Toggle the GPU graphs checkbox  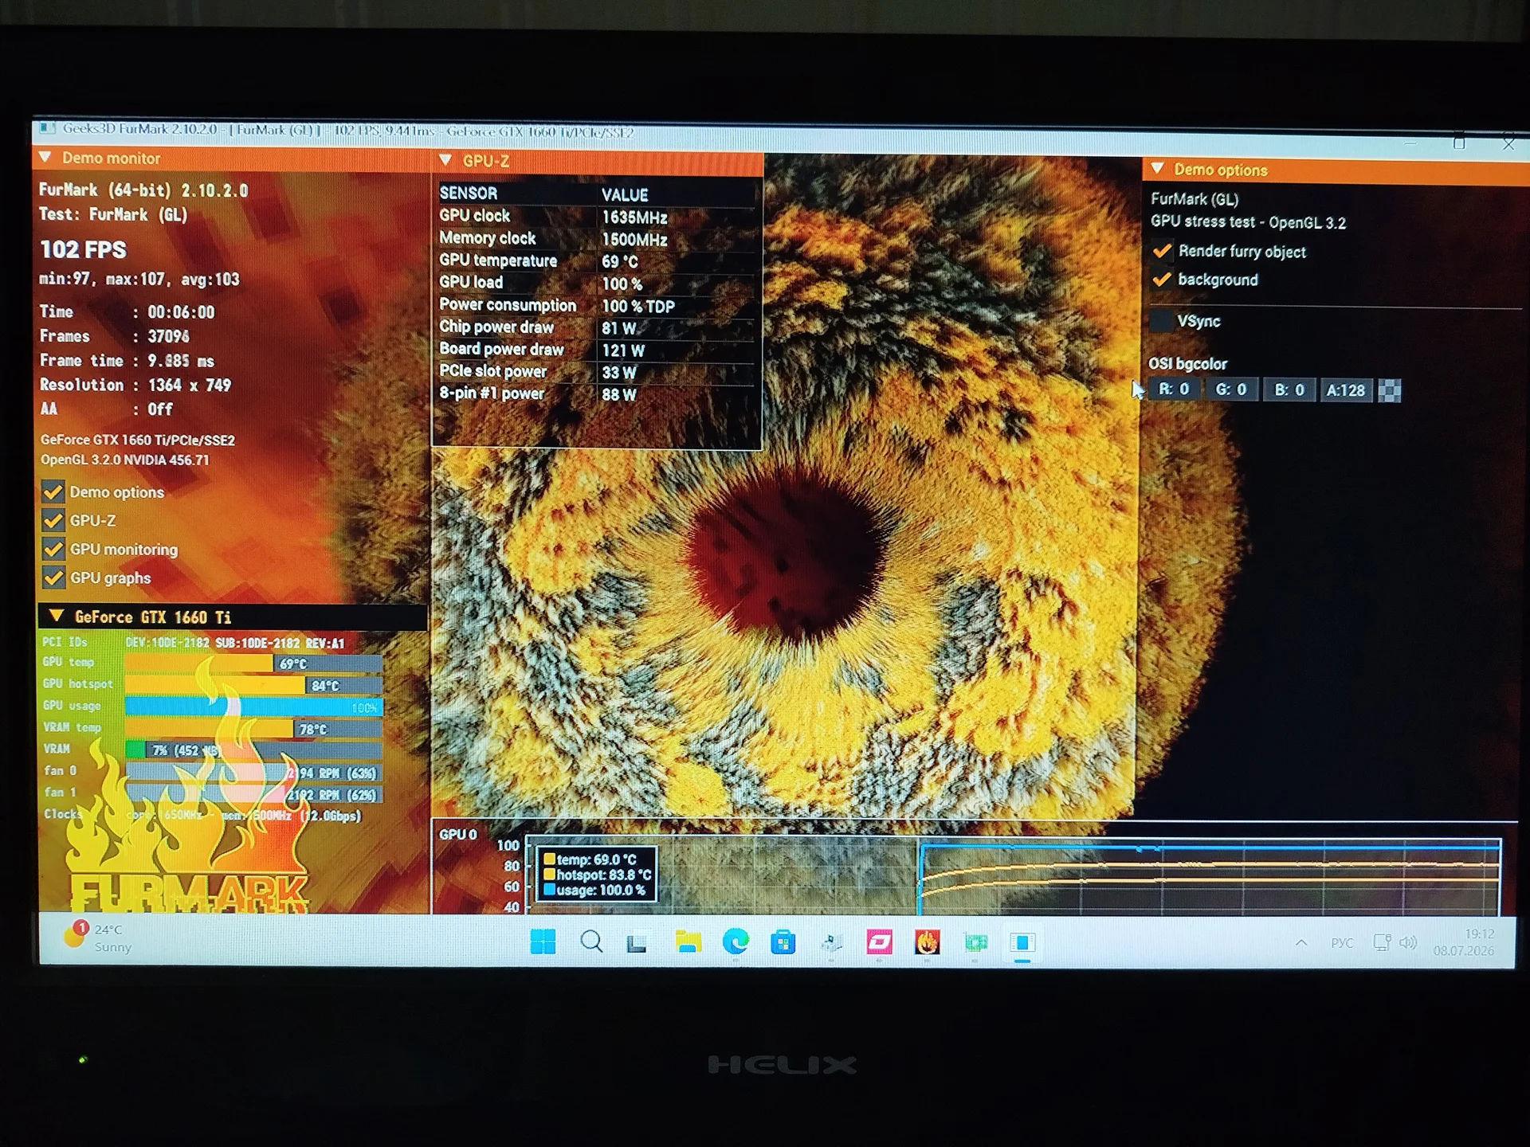pyautogui.click(x=53, y=578)
